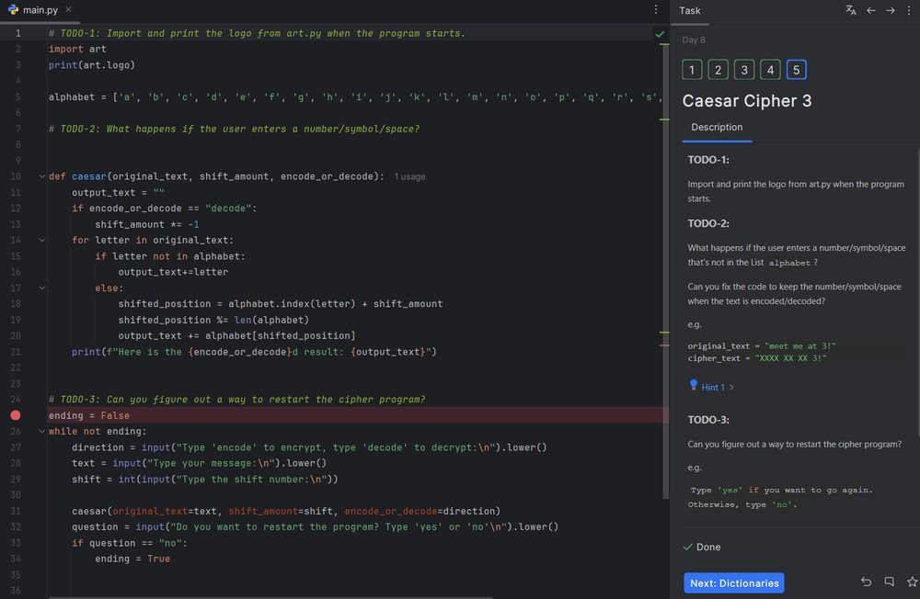Click the editor horizontal scrollbar at the bottom
This screenshot has height=599, width=920.
pos(270,597)
